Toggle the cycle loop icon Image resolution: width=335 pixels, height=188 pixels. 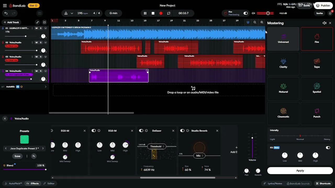tap(169, 13)
